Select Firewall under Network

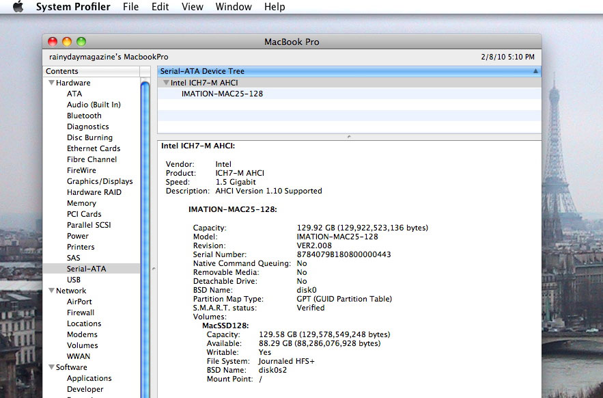coord(81,313)
